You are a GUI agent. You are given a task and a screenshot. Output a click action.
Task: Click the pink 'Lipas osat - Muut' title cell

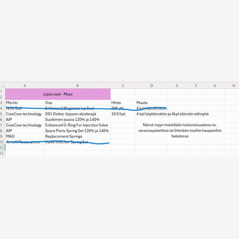tap(58, 94)
